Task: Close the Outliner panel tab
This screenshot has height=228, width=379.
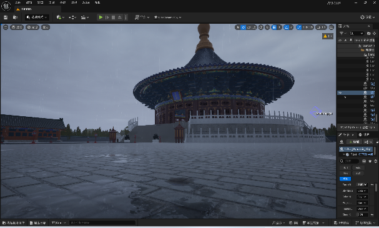Action: tap(368, 26)
